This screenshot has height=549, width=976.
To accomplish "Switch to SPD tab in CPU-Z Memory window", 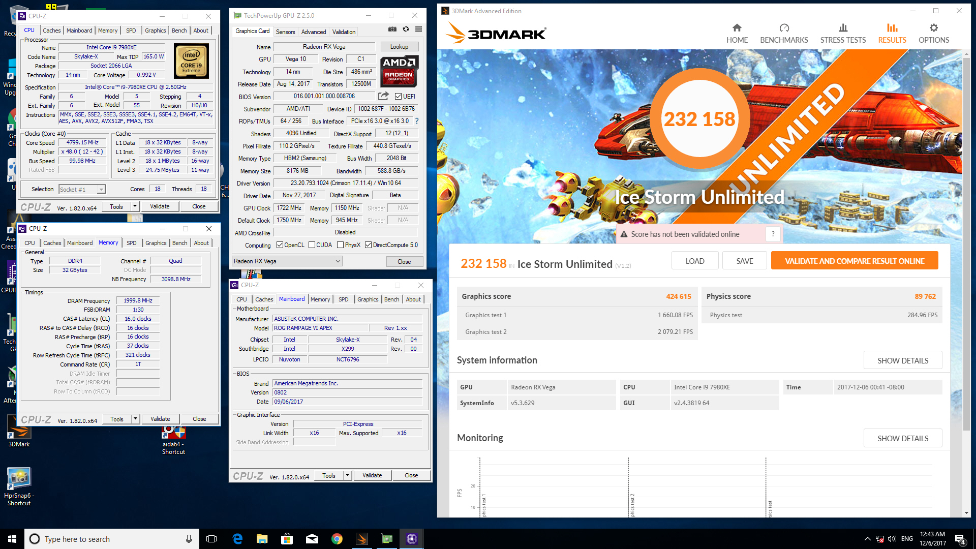I will point(132,243).
